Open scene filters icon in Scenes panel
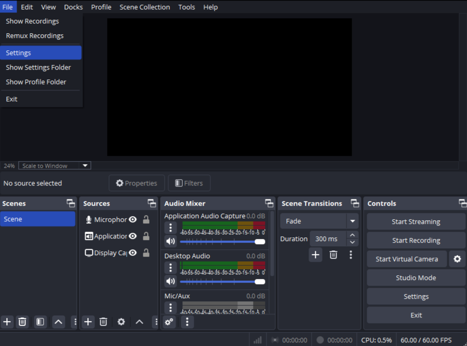Screen dimensions: 467x346 (x=40, y=322)
